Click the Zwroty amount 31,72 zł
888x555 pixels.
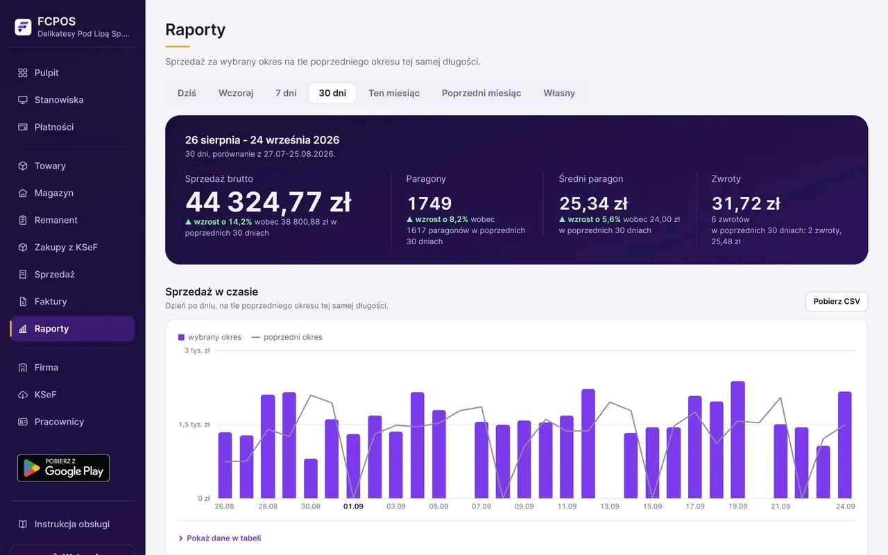pyautogui.click(x=746, y=203)
